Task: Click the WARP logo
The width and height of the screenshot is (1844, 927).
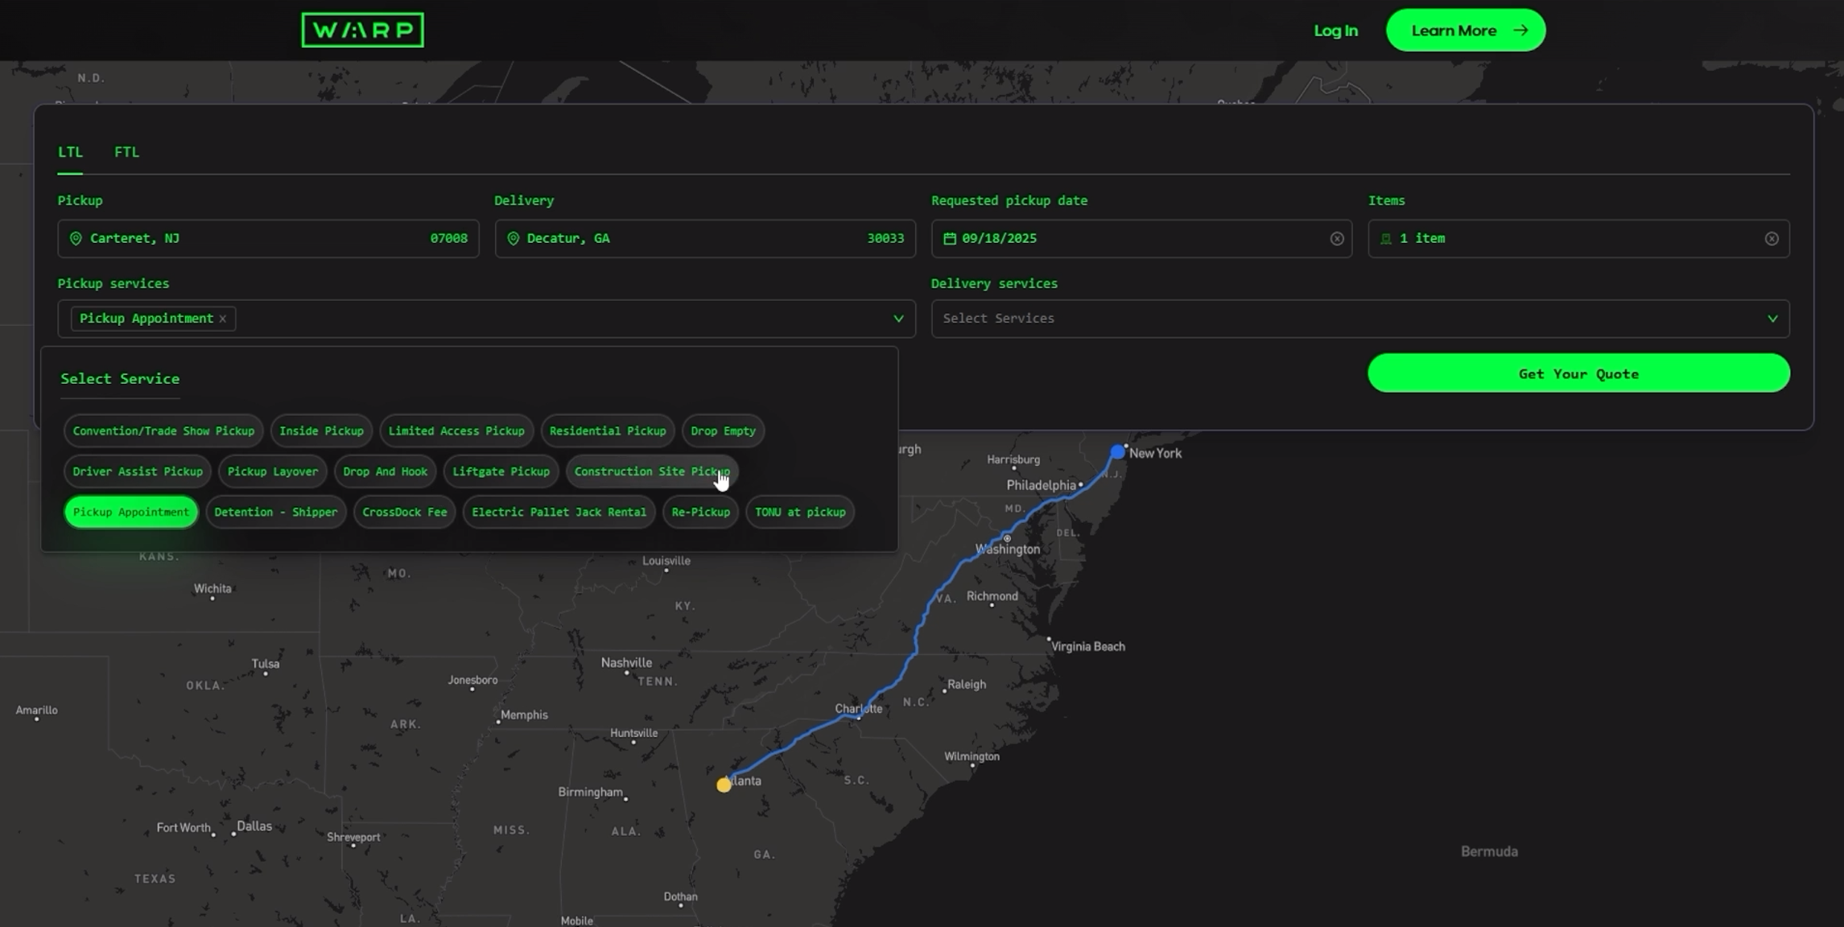Action: 362,30
